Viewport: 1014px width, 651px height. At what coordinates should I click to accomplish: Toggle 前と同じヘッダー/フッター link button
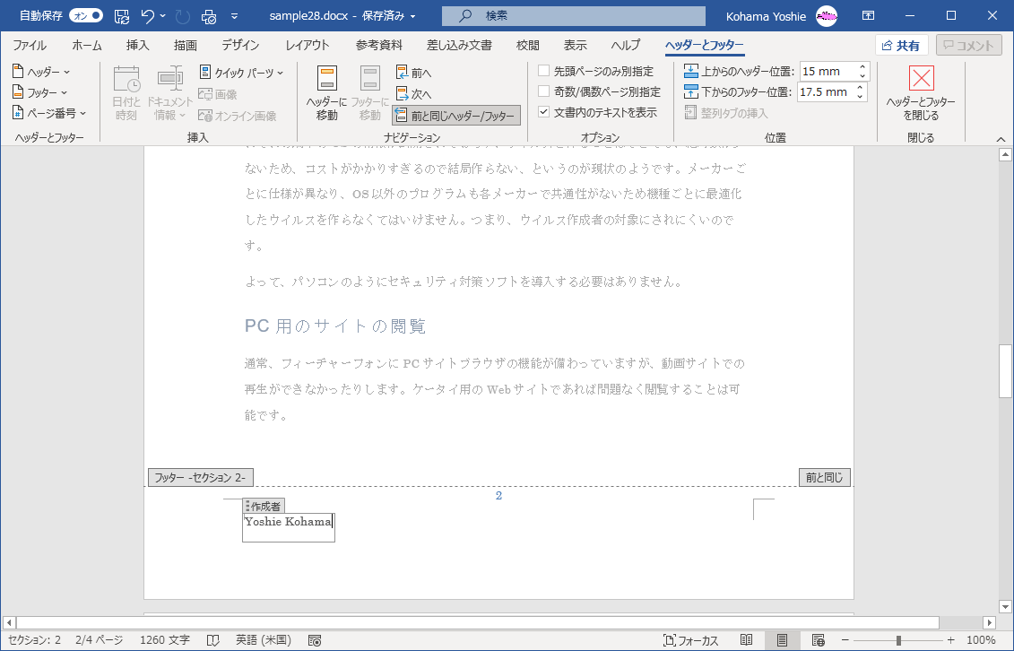click(456, 116)
